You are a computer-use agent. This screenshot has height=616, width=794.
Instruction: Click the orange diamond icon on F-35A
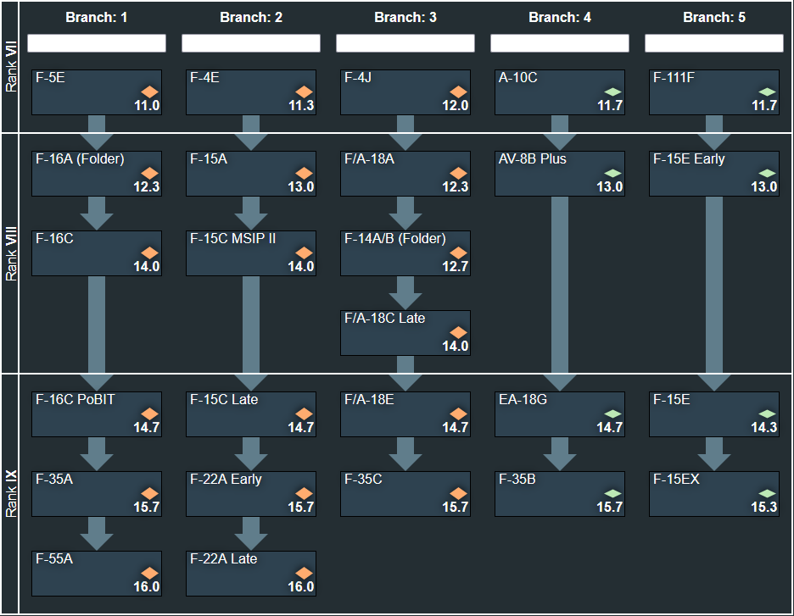(x=150, y=494)
